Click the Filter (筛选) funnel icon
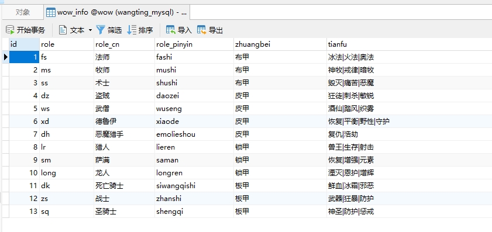This screenshot has height=232, width=492. (x=101, y=30)
